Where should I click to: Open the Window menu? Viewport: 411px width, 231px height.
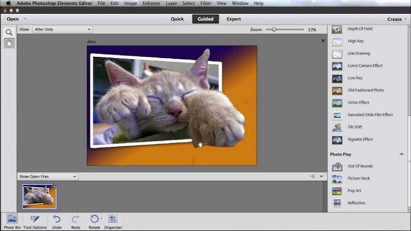pos(240,3)
